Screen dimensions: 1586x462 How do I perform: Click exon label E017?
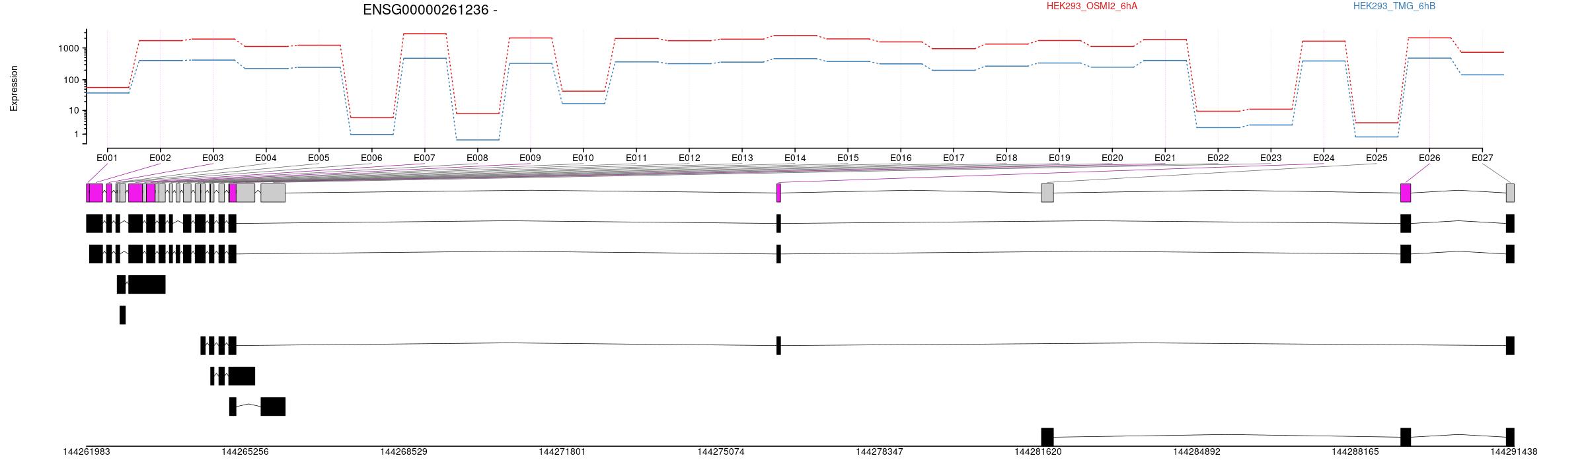[954, 158]
